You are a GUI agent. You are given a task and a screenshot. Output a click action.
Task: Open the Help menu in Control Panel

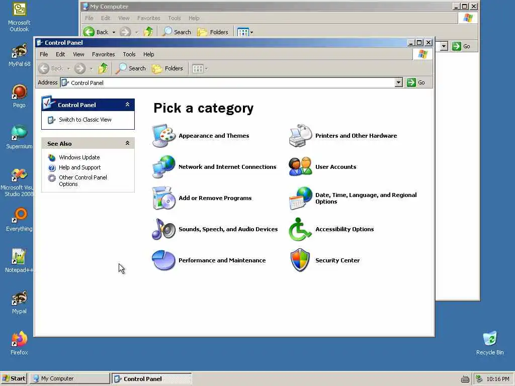pyautogui.click(x=148, y=54)
